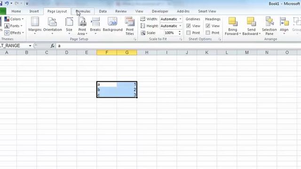Screen dimensions: 301x169
Task: Toggle Headings Print checkbox
Action: (x=208, y=32)
